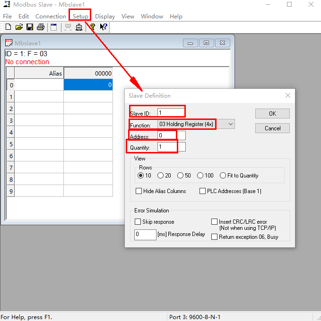Click the Response Delay input box

pos(145,235)
